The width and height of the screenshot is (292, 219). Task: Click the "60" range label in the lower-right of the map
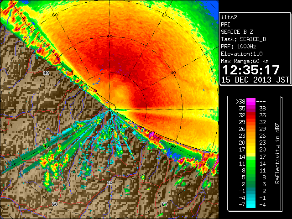click(x=164, y=204)
